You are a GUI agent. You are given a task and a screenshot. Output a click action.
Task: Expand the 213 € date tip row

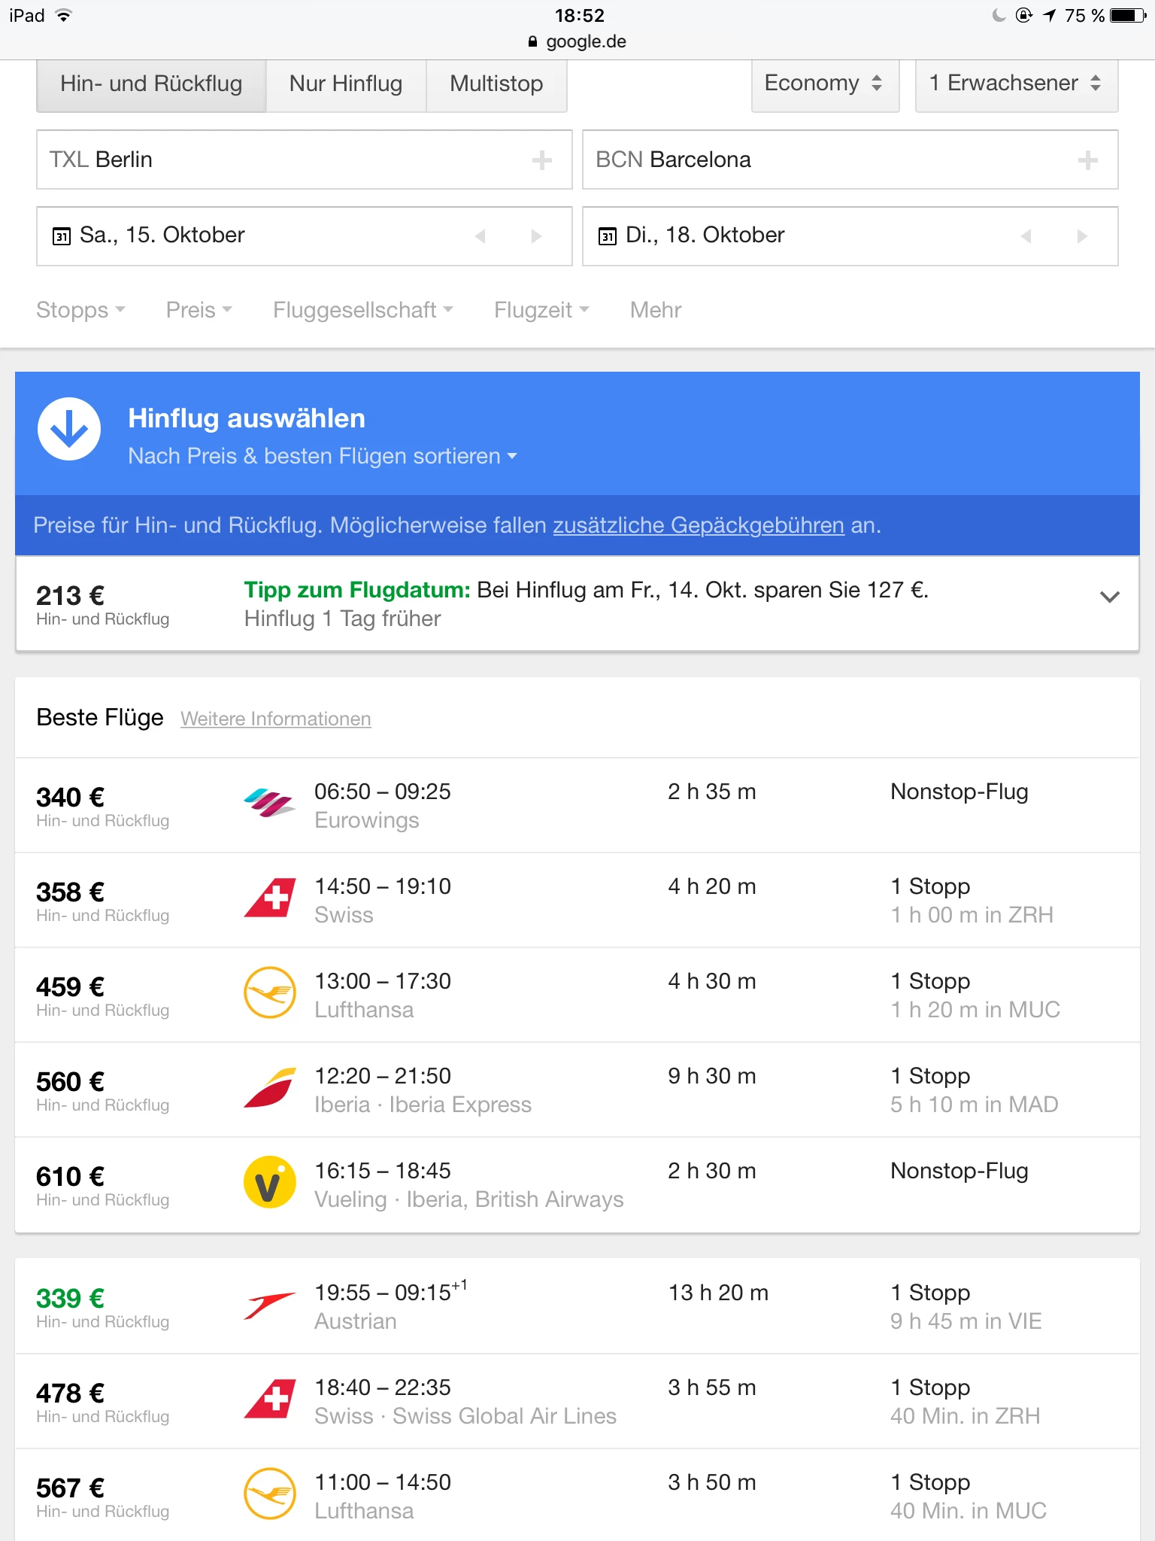pos(1109,597)
